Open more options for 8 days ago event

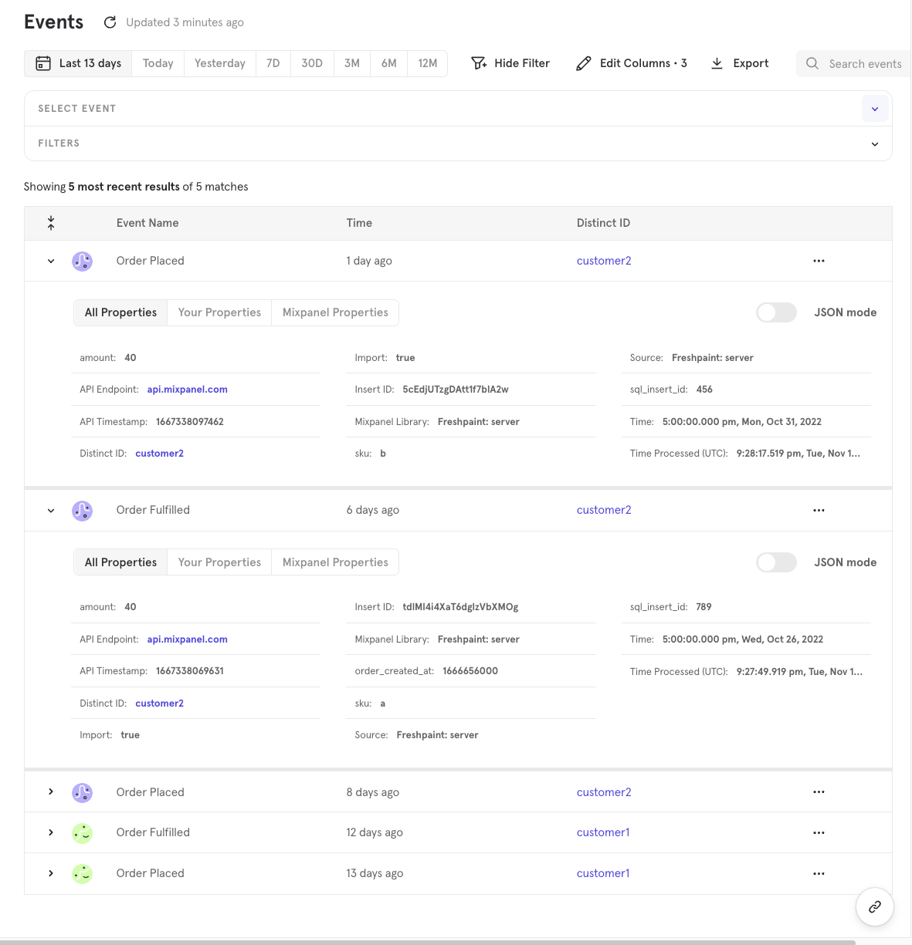coord(819,792)
